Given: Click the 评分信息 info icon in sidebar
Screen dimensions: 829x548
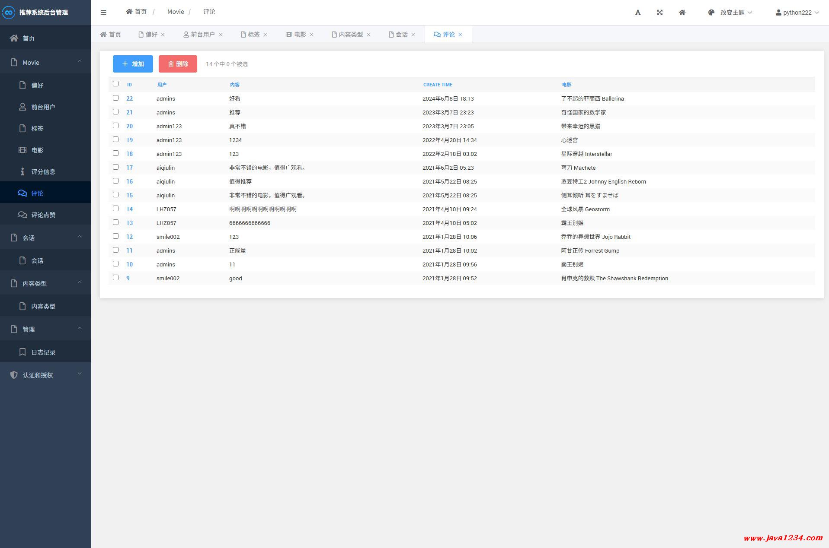Looking at the screenshot, I should 22,171.
